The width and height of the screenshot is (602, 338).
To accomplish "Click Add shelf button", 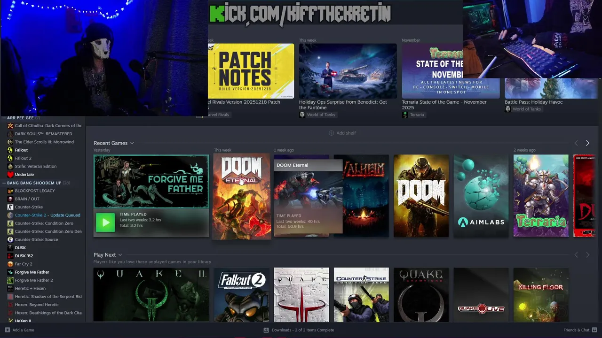I will [x=342, y=133].
